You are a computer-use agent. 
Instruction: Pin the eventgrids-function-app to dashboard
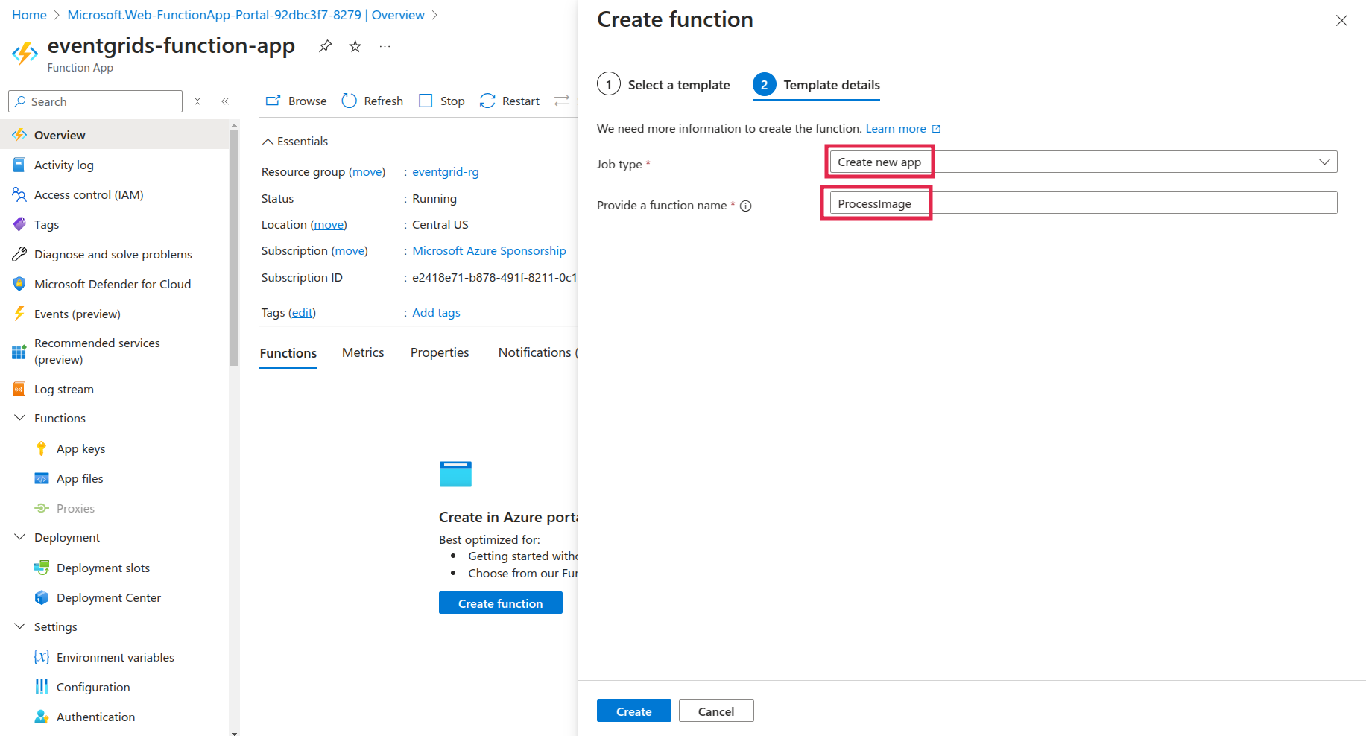point(325,46)
